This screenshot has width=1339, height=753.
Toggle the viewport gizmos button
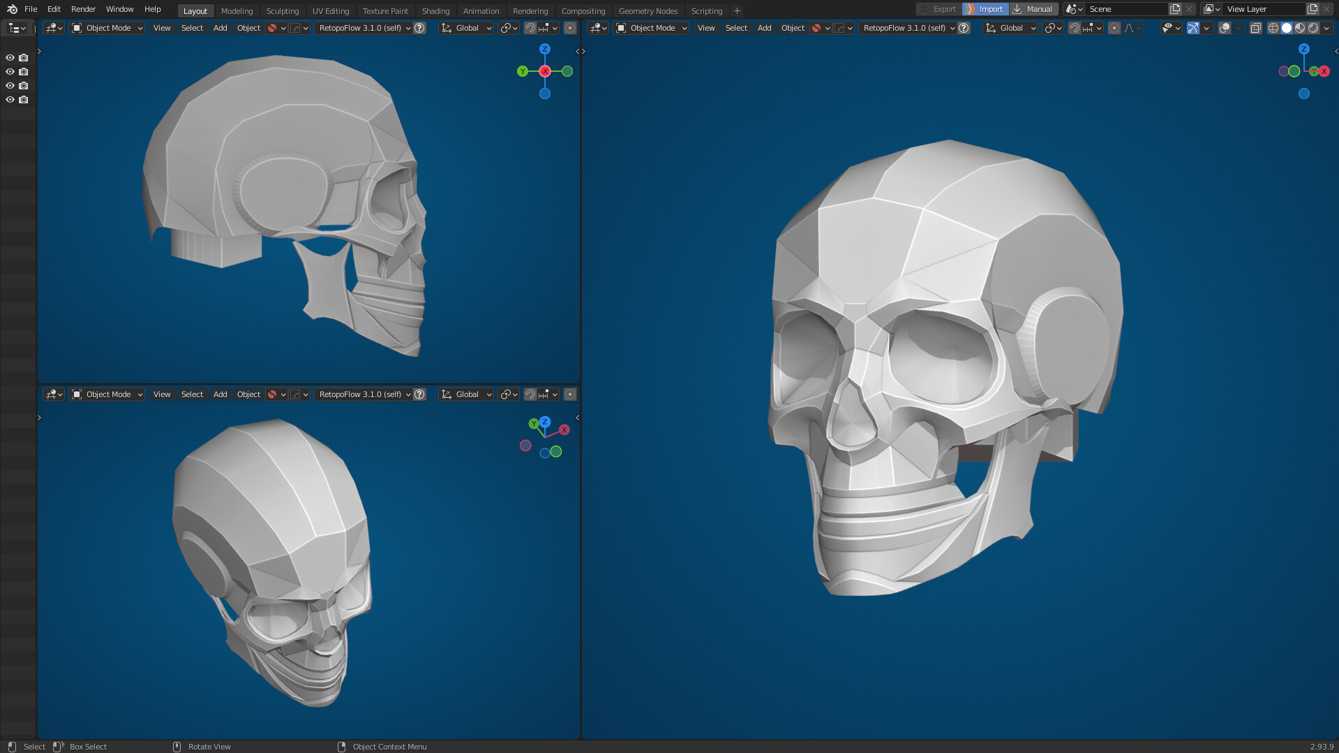1193,28
